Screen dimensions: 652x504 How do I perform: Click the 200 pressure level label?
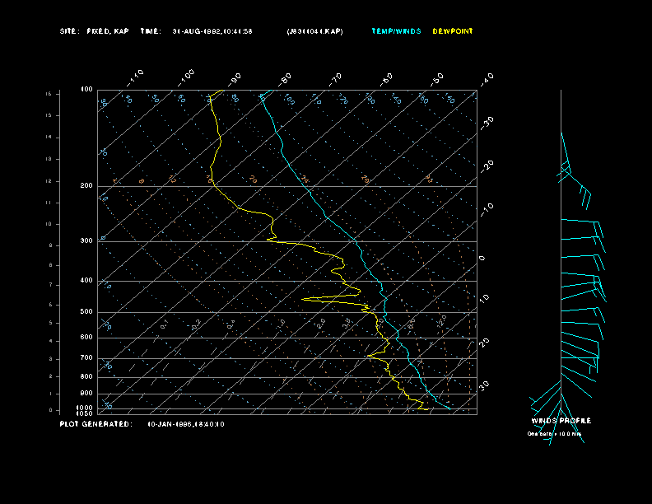tap(86, 185)
